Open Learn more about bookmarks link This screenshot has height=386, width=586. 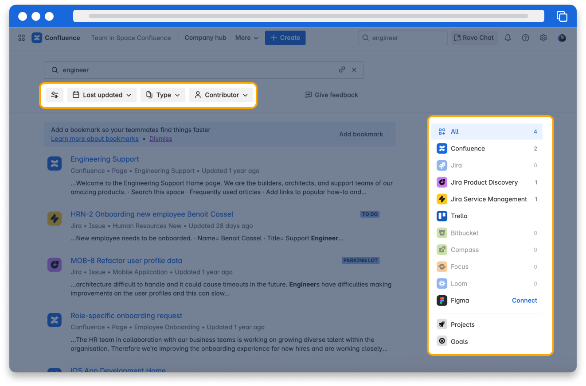pyautogui.click(x=95, y=139)
